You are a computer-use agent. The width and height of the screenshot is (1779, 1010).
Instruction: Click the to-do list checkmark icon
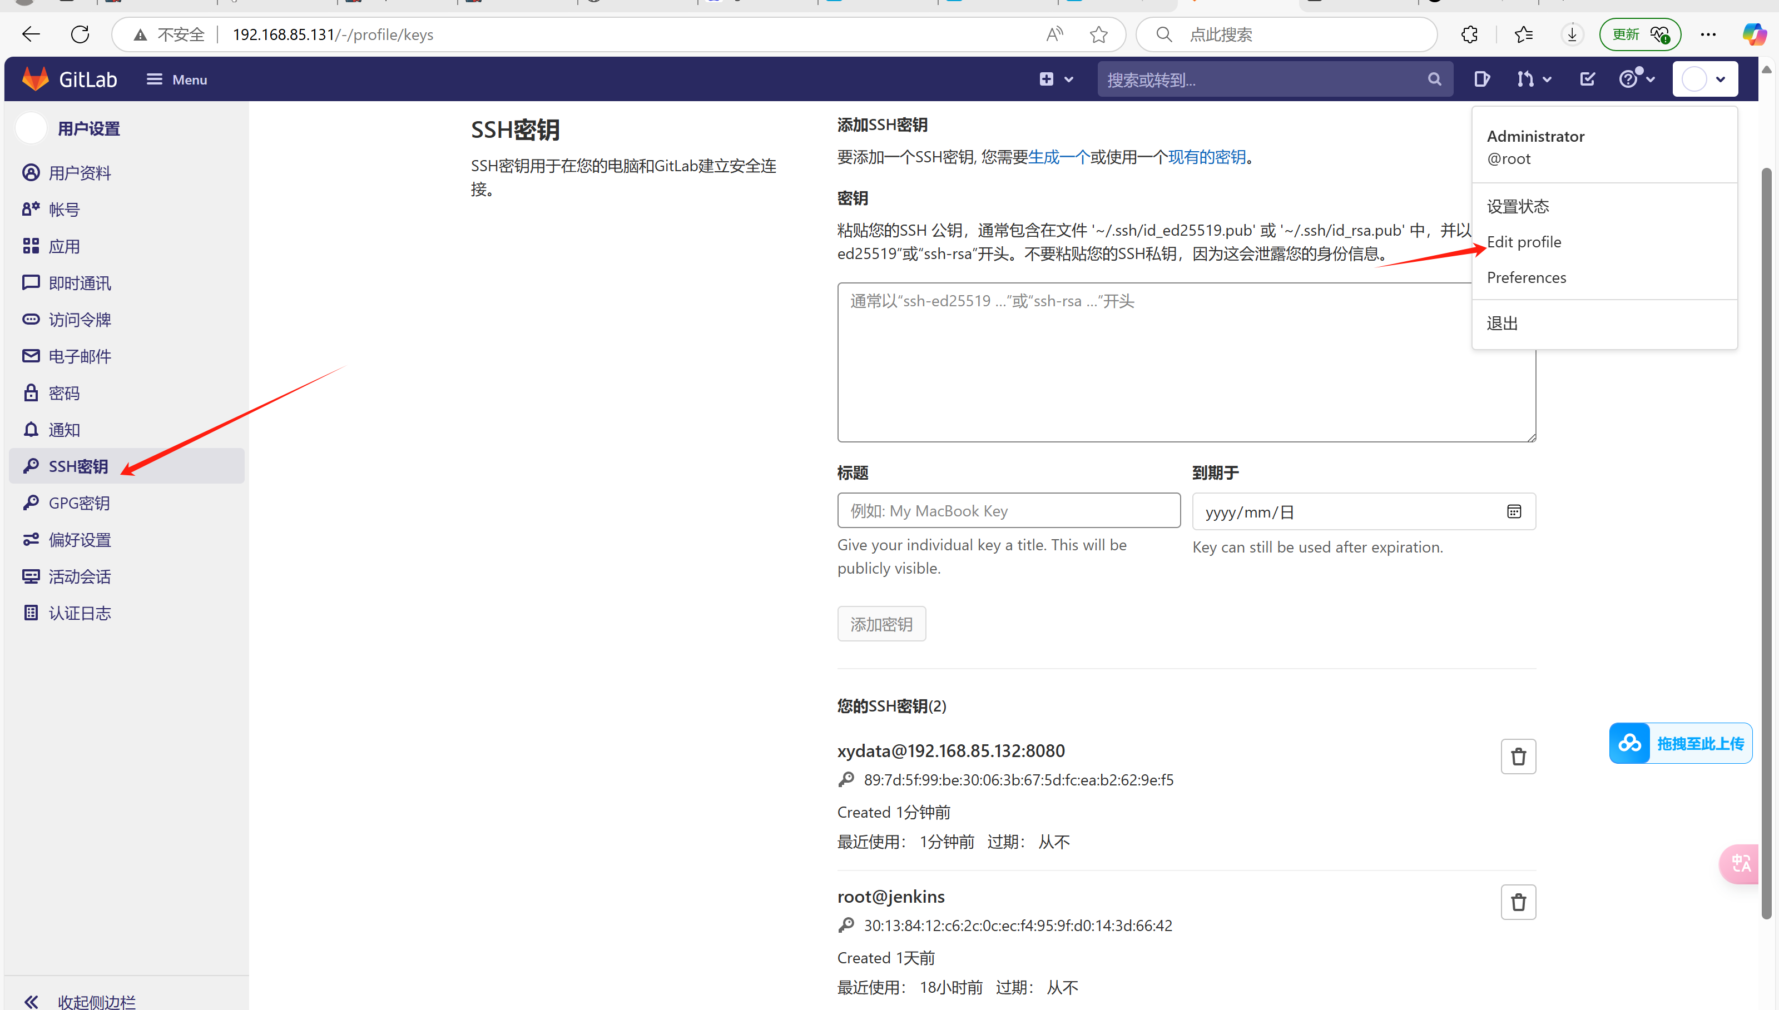point(1587,78)
